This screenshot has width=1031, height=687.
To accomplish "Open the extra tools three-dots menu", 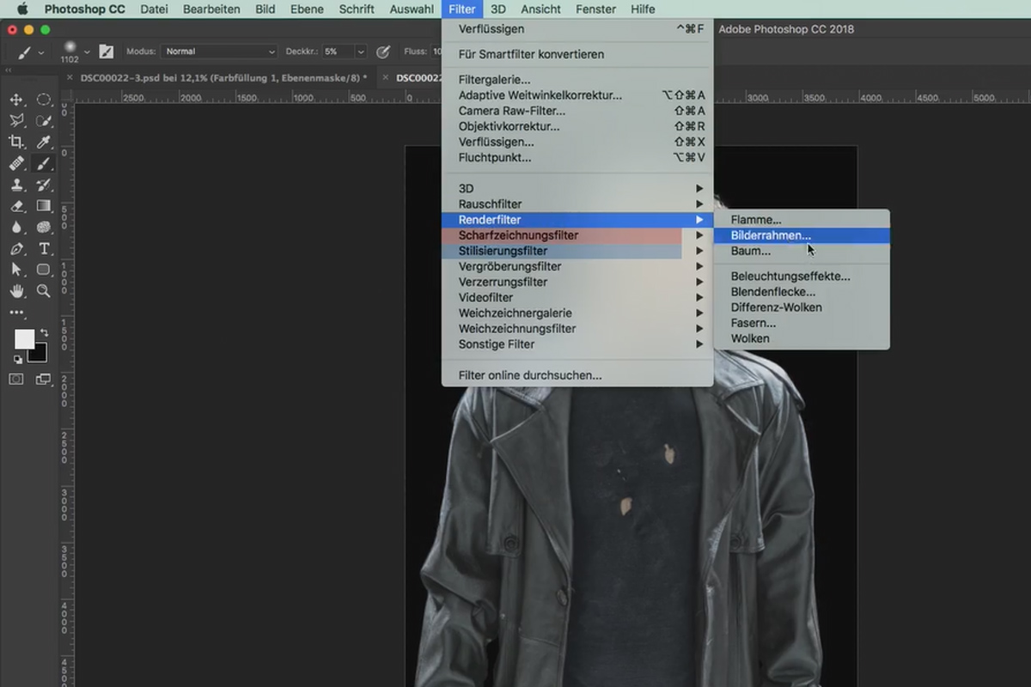I will click(x=16, y=313).
